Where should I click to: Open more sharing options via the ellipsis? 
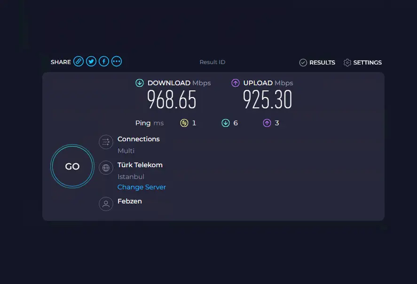pyautogui.click(x=117, y=61)
